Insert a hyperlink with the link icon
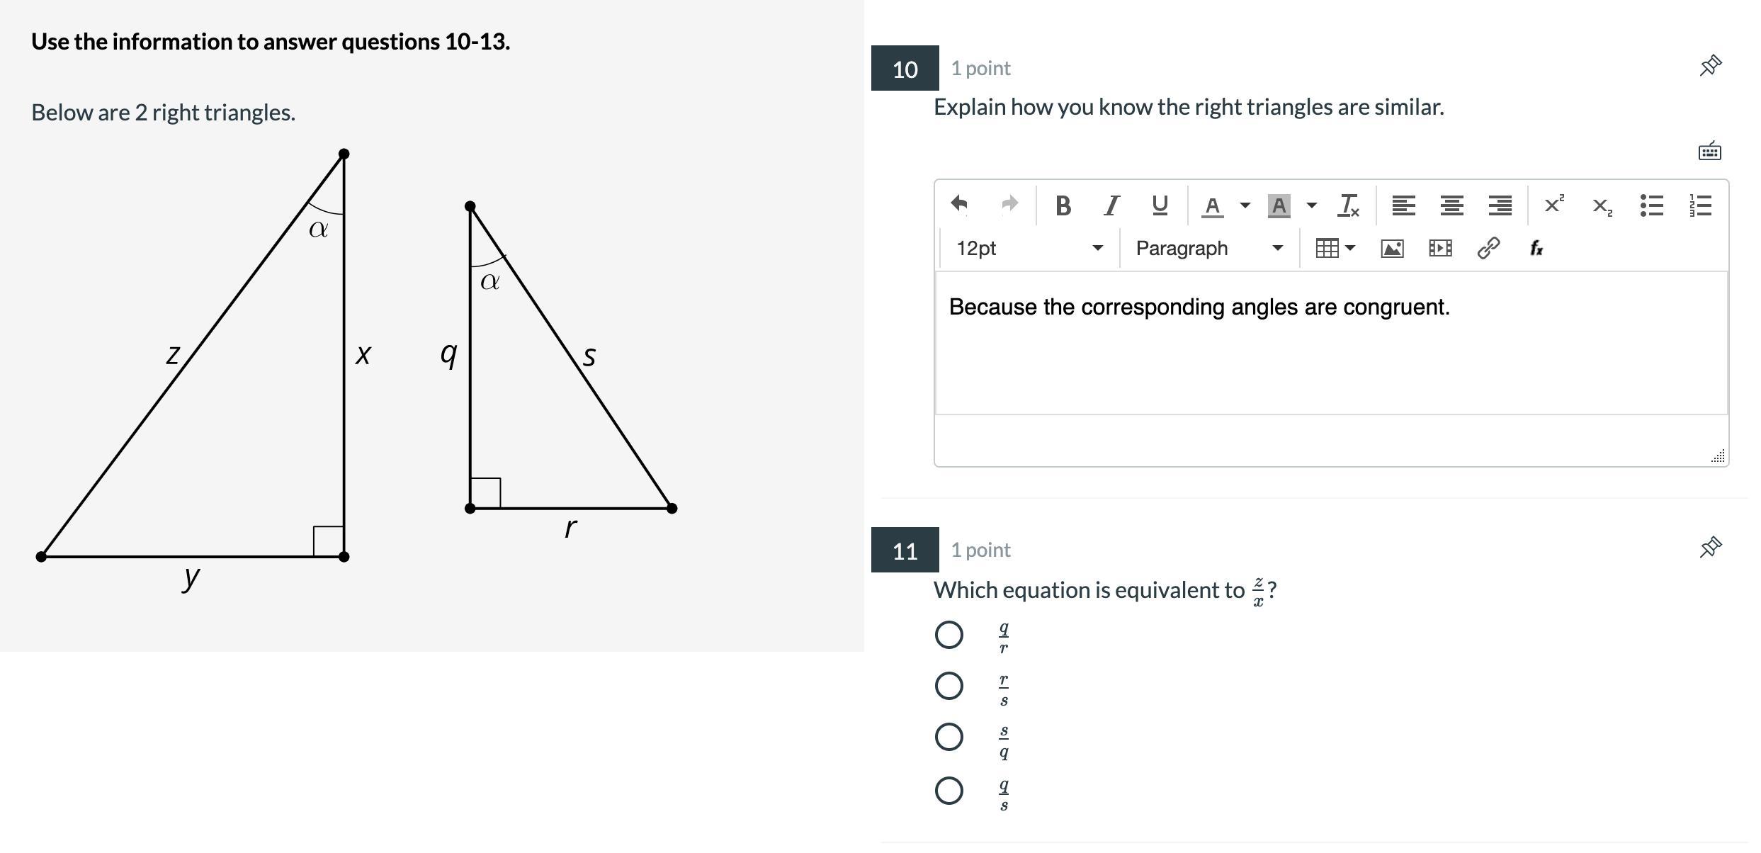The width and height of the screenshot is (1761, 853). tap(1488, 249)
